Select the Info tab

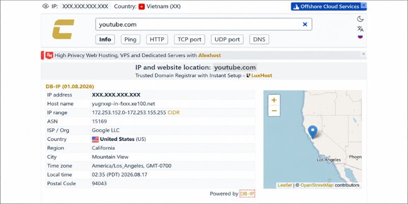click(x=105, y=39)
